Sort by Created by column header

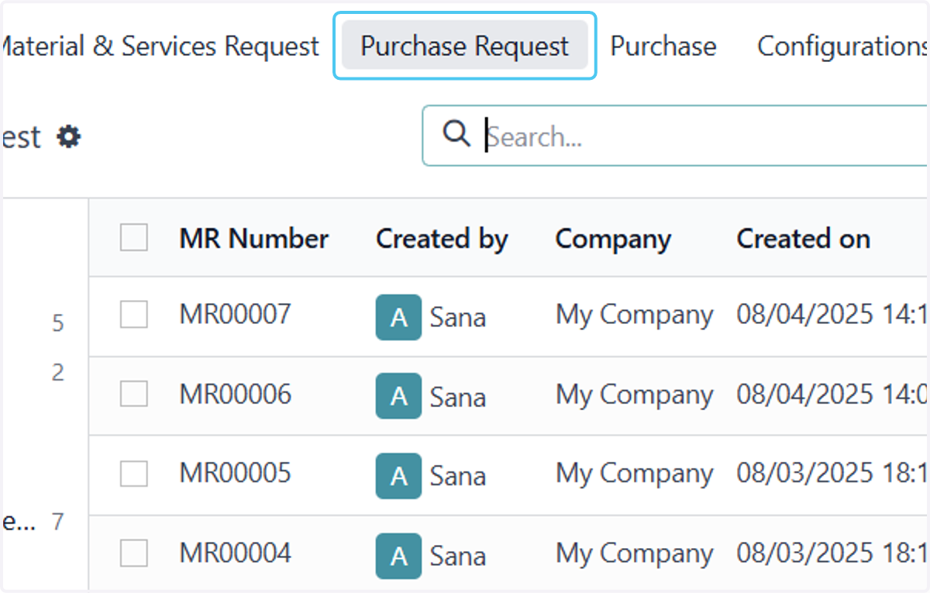pos(442,238)
